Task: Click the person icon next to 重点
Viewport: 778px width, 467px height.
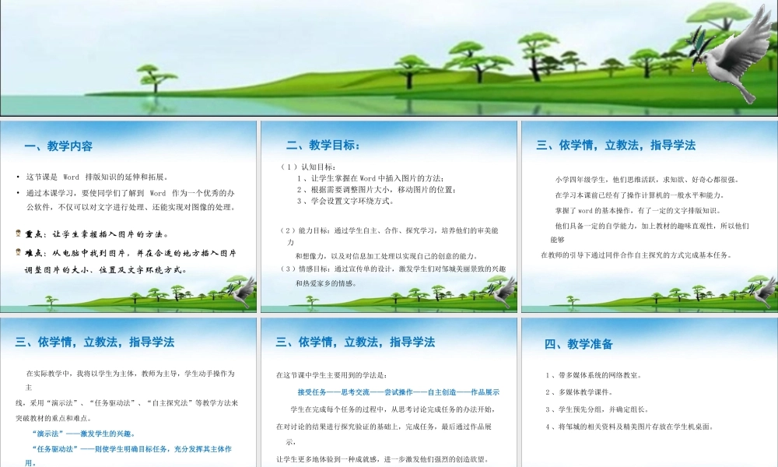Action: (x=18, y=232)
